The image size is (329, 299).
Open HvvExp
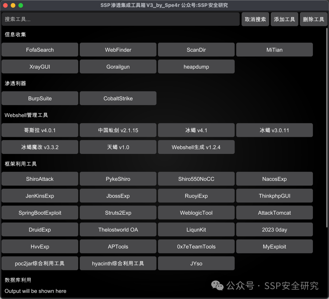[x=40, y=246]
